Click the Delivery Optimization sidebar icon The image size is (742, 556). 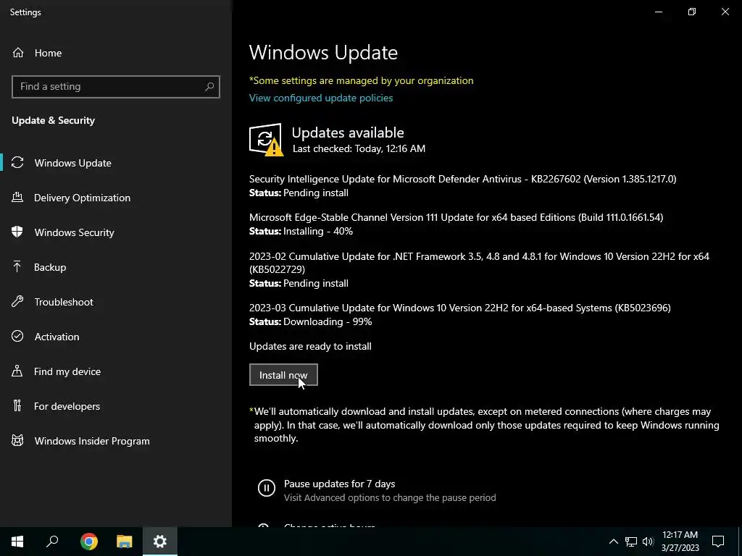pyautogui.click(x=17, y=198)
